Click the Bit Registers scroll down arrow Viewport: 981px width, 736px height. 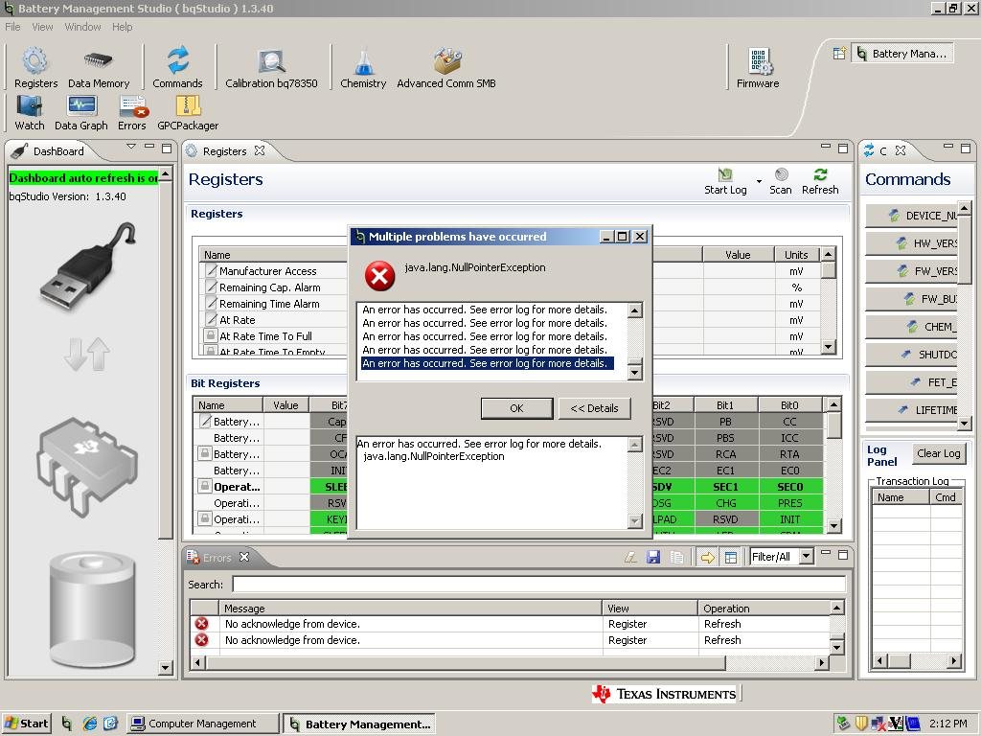[x=833, y=526]
